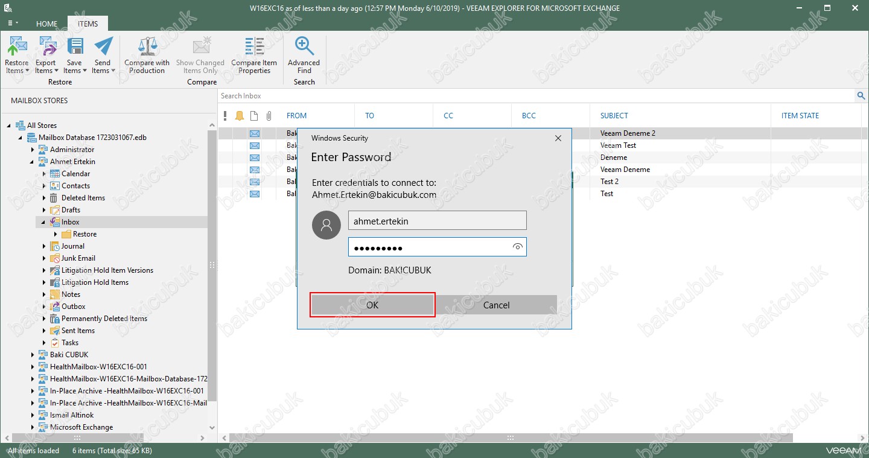Open the Restore Items tool

[x=17, y=55]
